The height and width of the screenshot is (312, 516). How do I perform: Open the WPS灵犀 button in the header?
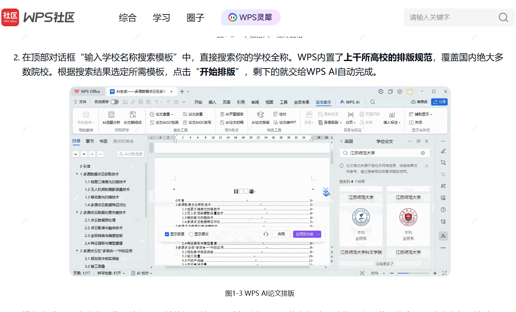coord(250,17)
